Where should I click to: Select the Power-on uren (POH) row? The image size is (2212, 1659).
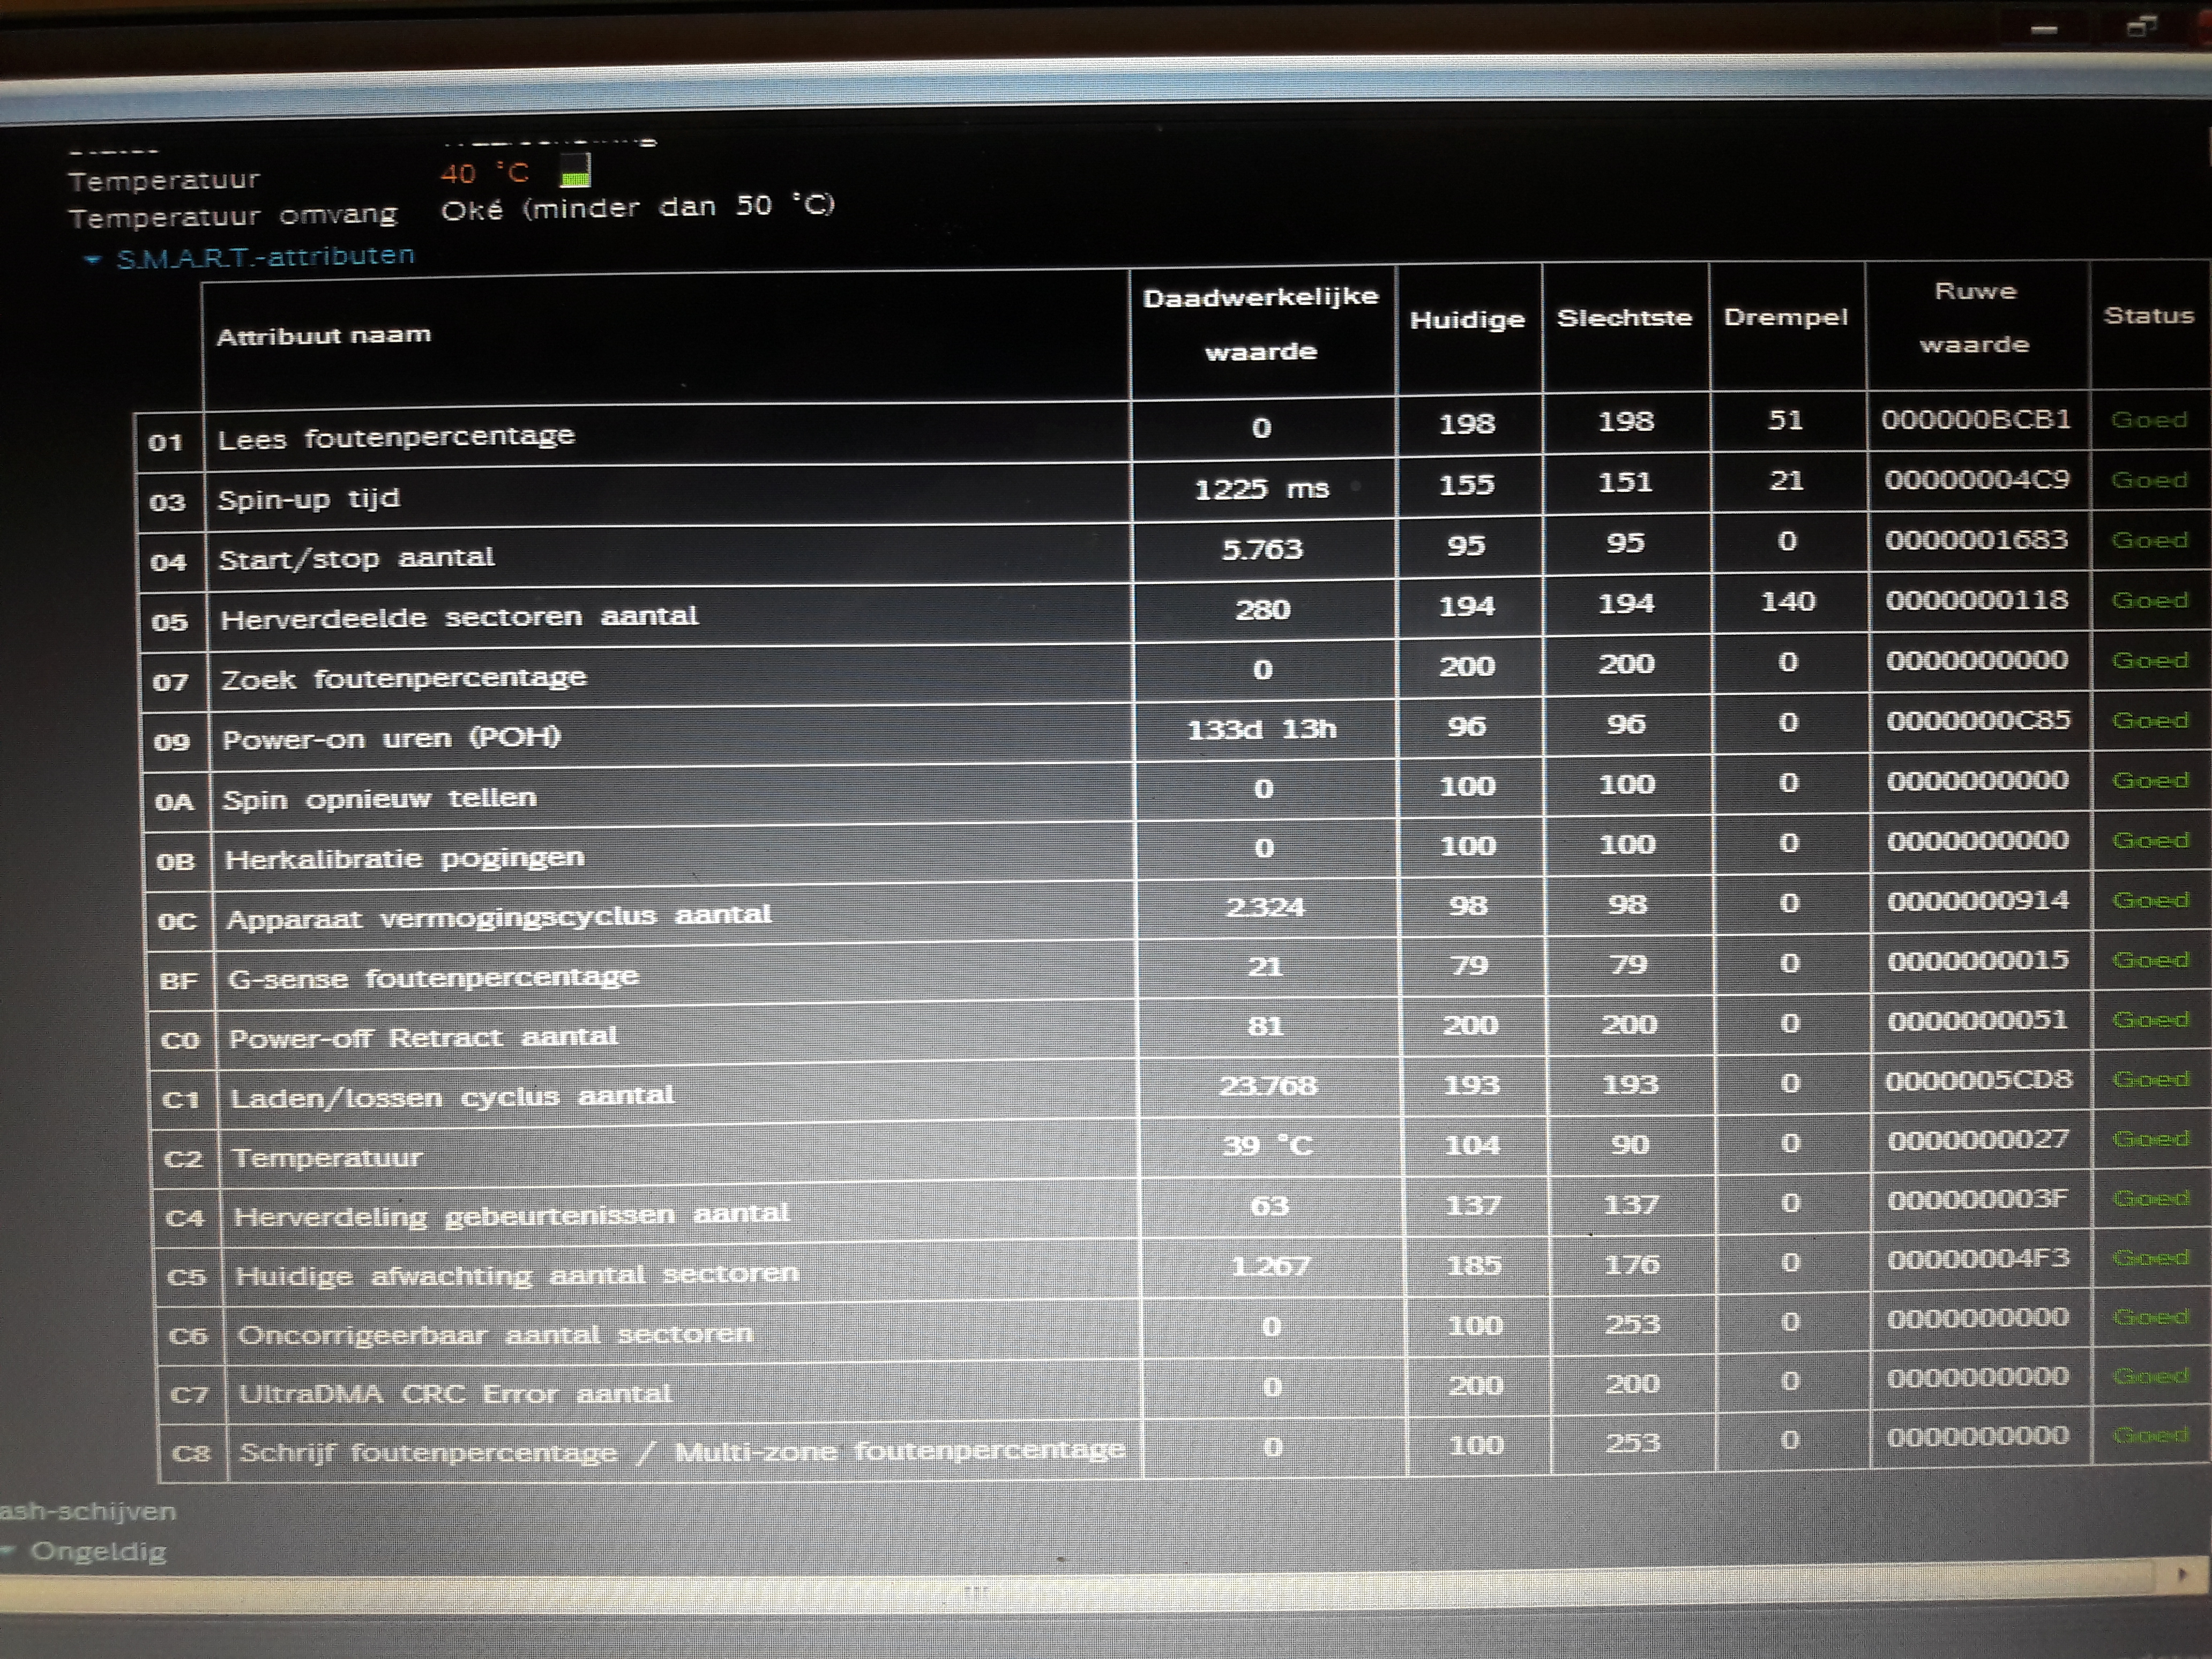tap(391, 739)
